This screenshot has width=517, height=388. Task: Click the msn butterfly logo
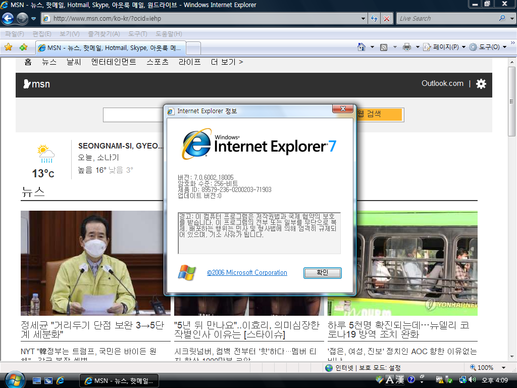pos(36,84)
